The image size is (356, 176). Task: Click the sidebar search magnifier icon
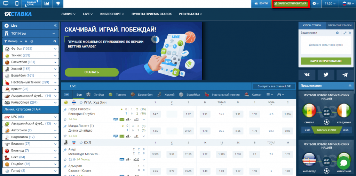coord(55,41)
